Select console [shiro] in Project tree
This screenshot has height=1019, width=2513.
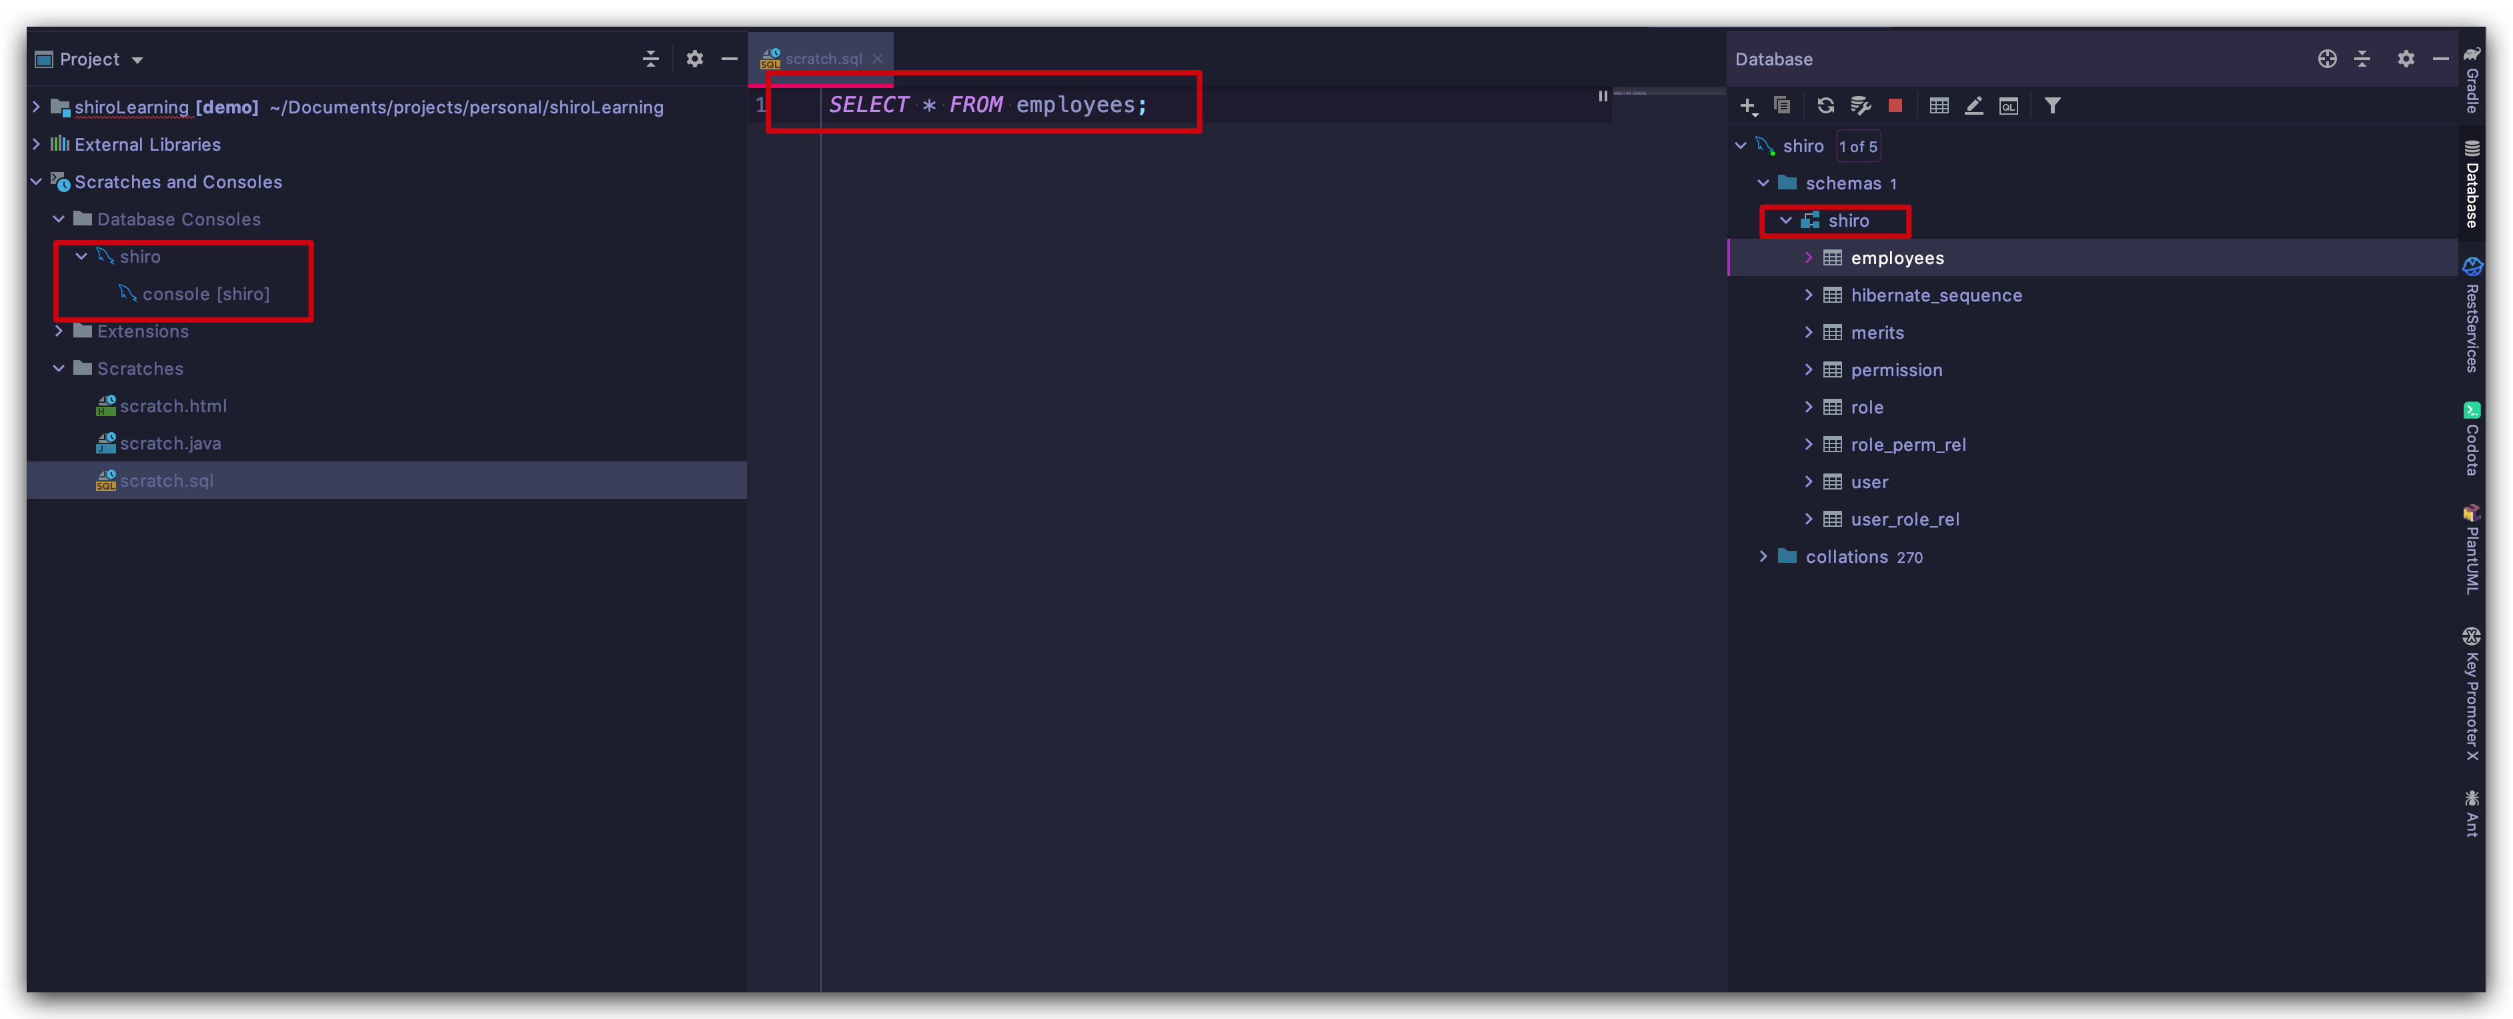(x=206, y=293)
